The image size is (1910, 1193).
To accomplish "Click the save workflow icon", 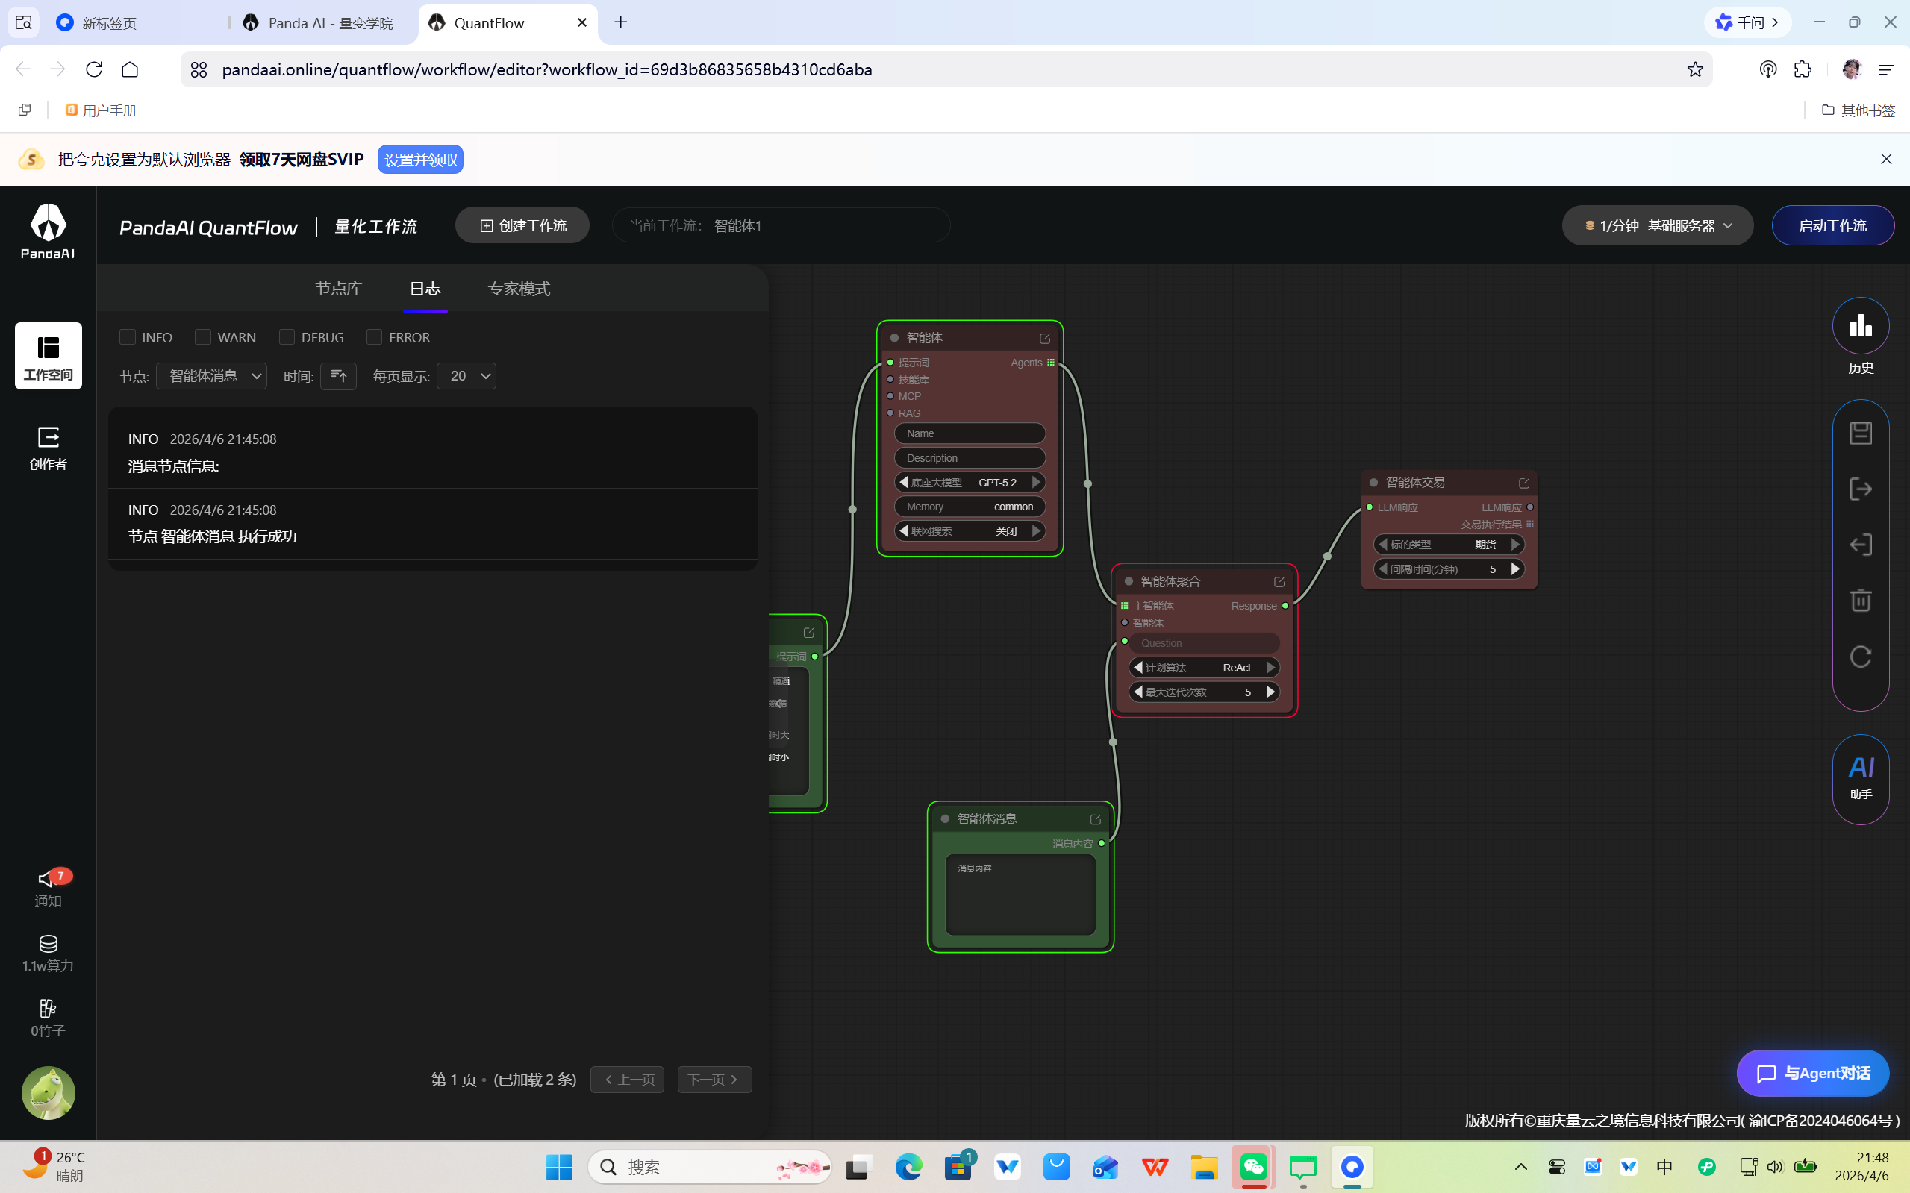I will tap(1860, 433).
